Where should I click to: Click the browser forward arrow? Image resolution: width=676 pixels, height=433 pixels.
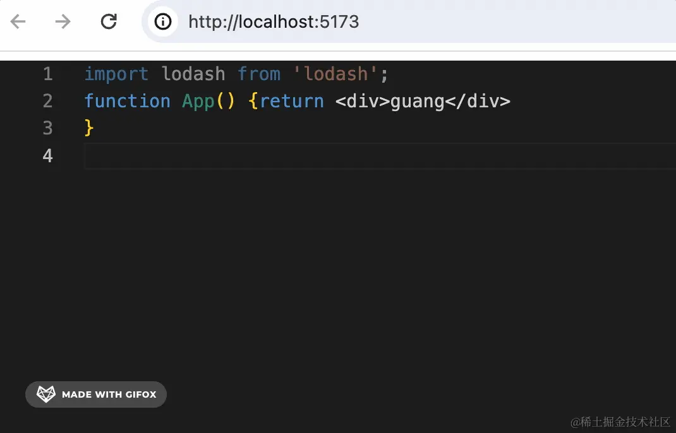pyautogui.click(x=63, y=21)
